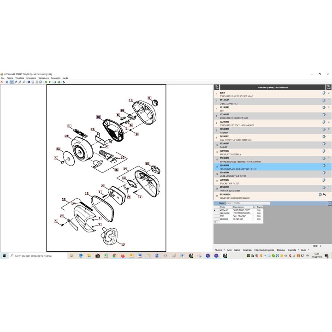Image resolution: width=332 pixels, height=332 pixels.
Task: Open Microsoft Word from the taskbar
Action: point(140,256)
